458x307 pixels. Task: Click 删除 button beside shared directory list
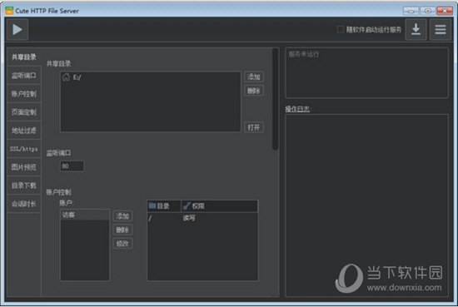click(x=254, y=91)
